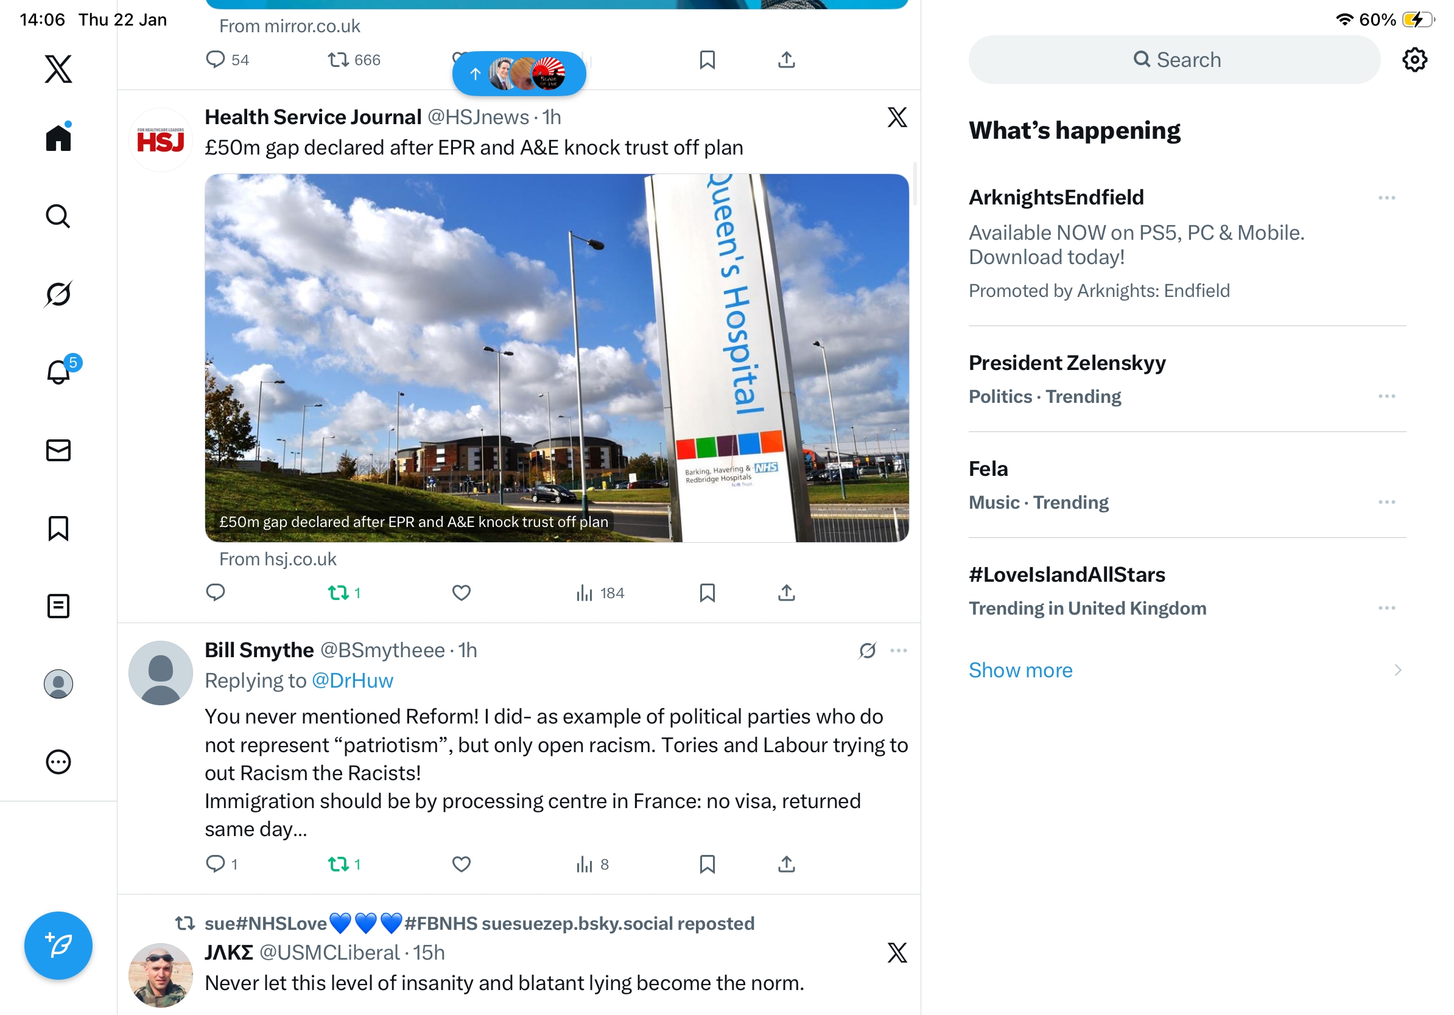The image size is (1454, 1015).
Task: Open Messages envelope in sidebar
Action: point(58,450)
